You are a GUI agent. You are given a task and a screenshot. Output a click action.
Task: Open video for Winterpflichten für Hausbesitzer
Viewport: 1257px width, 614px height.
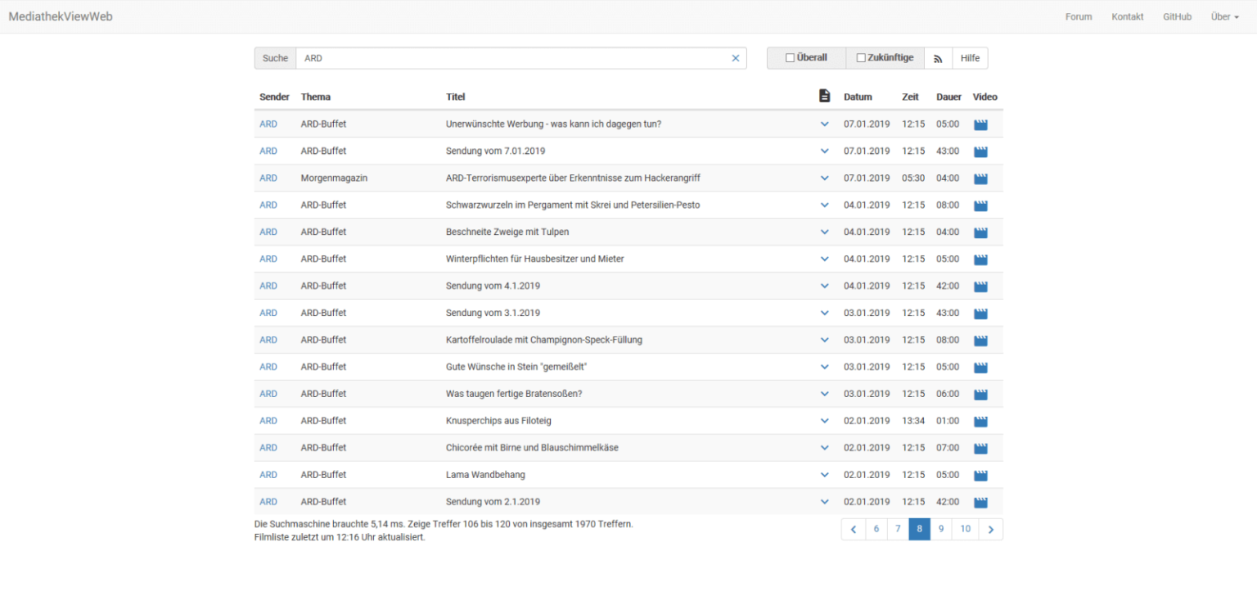[980, 260]
